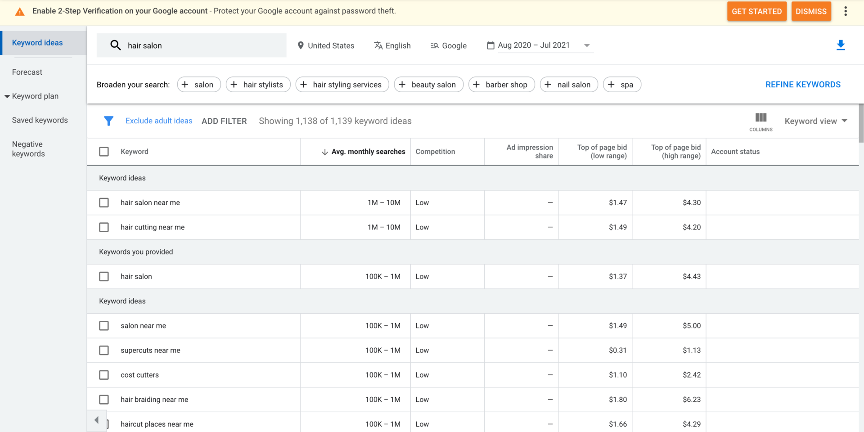Check the box for hair salon near me

point(104,202)
